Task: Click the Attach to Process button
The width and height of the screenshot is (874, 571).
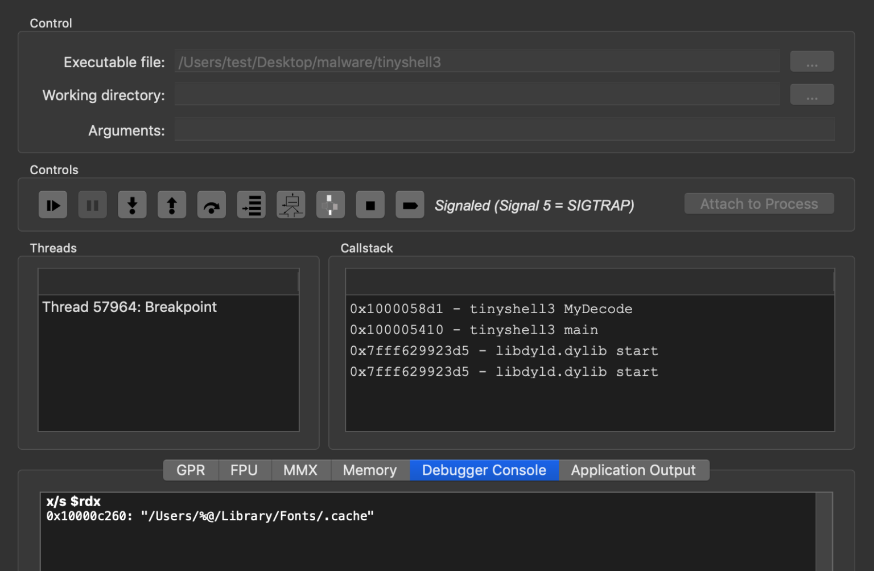Action: click(x=759, y=204)
